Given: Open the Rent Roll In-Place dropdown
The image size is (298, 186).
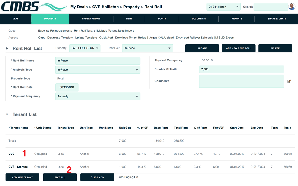Looking at the screenshot, I should pyautogui.click(x=148, y=48).
